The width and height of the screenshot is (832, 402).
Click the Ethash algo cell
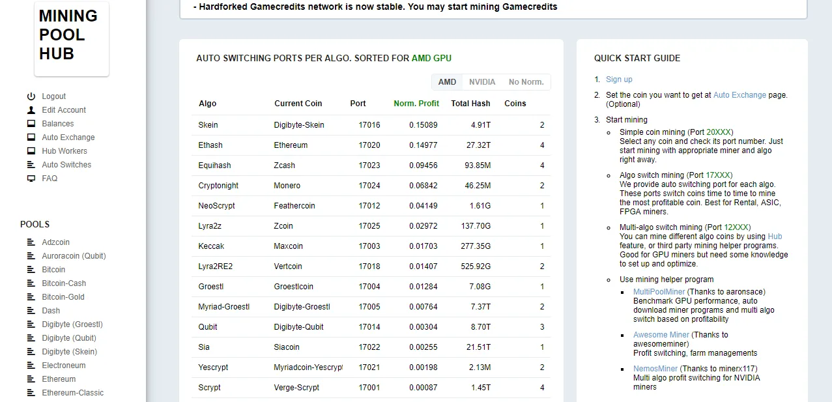click(x=210, y=145)
